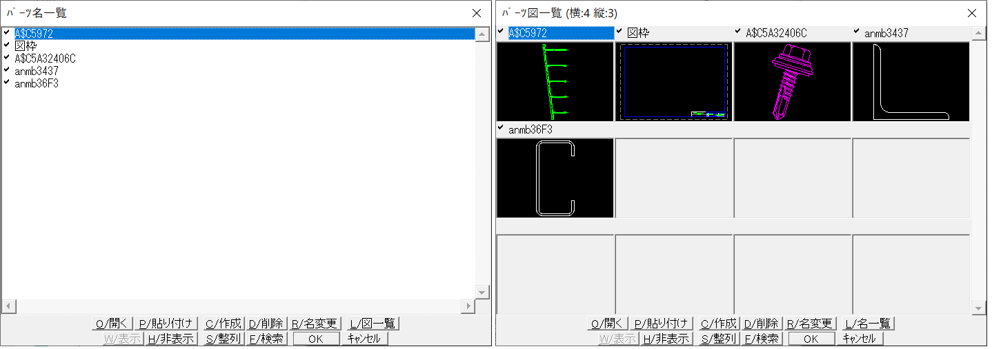This screenshot has width=992, height=349.
Task: Click thumbnail view scrollbar down arrow
Action: 978,308
